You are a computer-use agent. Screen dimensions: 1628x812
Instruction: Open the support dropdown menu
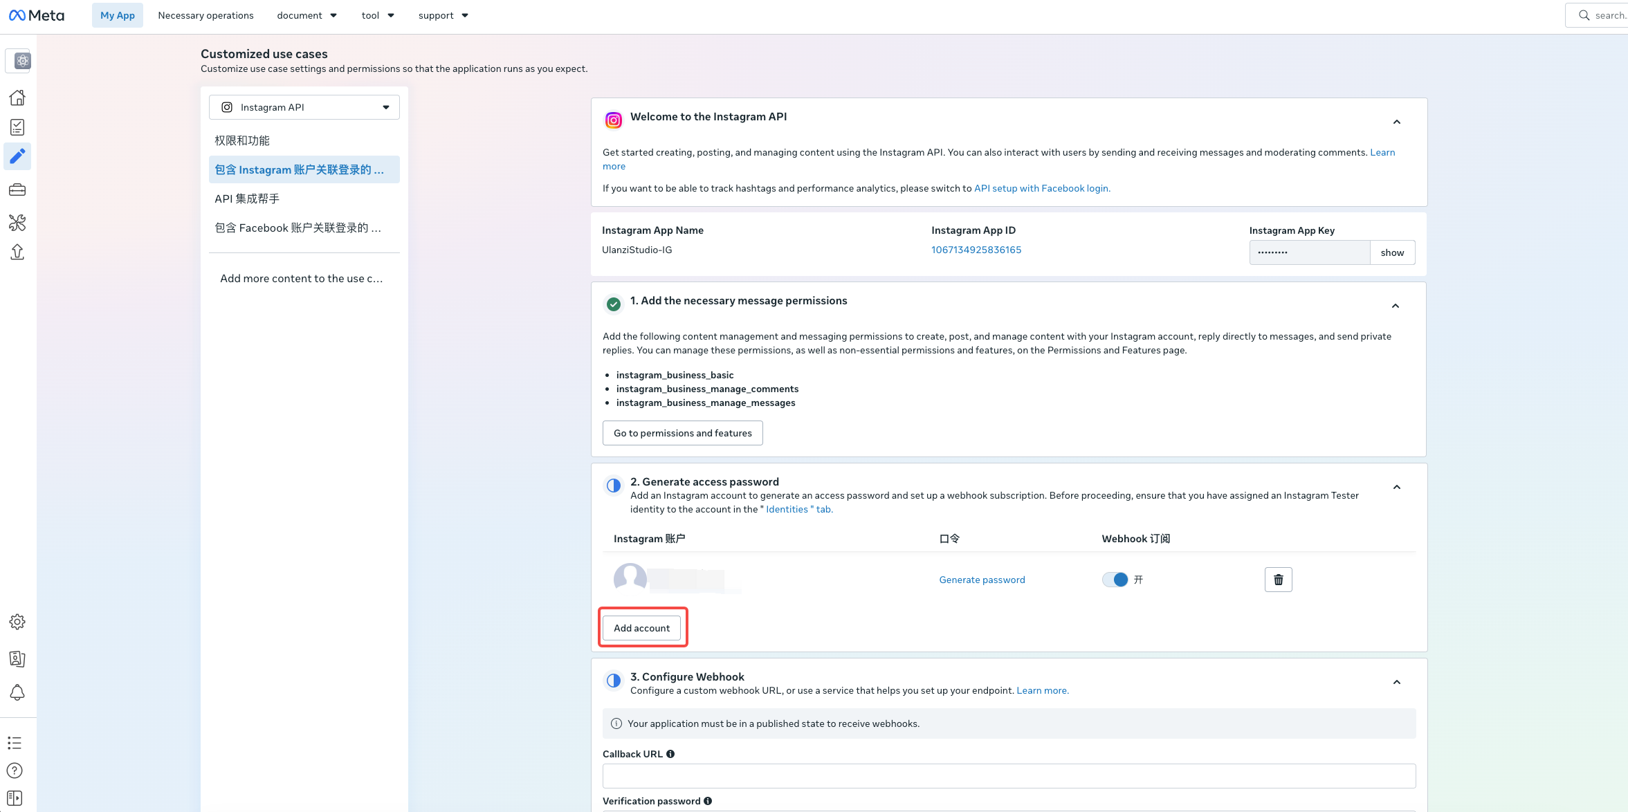pyautogui.click(x=443, y=15)
